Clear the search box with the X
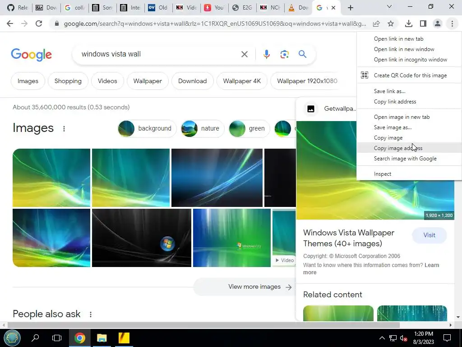Viewport: 462px width, 347px height. click(x=244, y=54)
